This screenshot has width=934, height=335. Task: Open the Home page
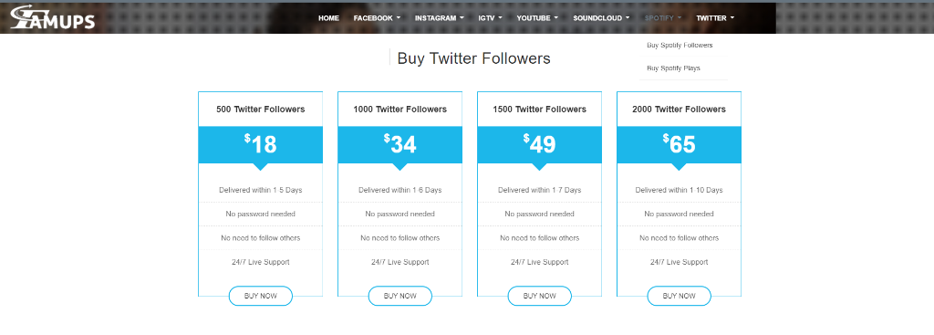pos(328,18)
